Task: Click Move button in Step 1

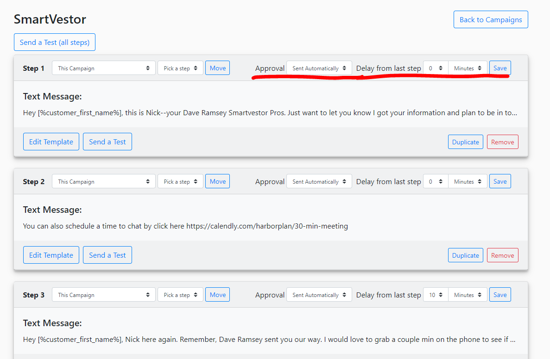Action: [217, 68]
